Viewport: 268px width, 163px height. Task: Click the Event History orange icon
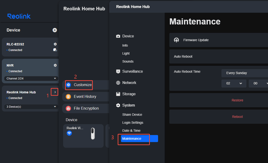(x=68, y=97)
